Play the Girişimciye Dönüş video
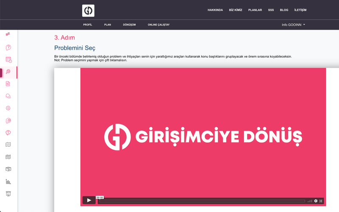 [89, 200]
